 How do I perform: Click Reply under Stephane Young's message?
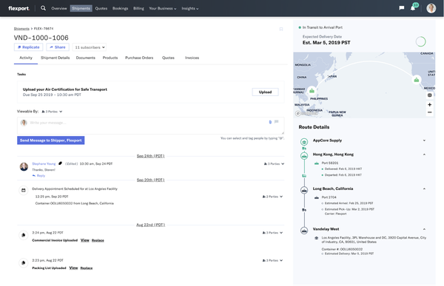coord(38,176)
